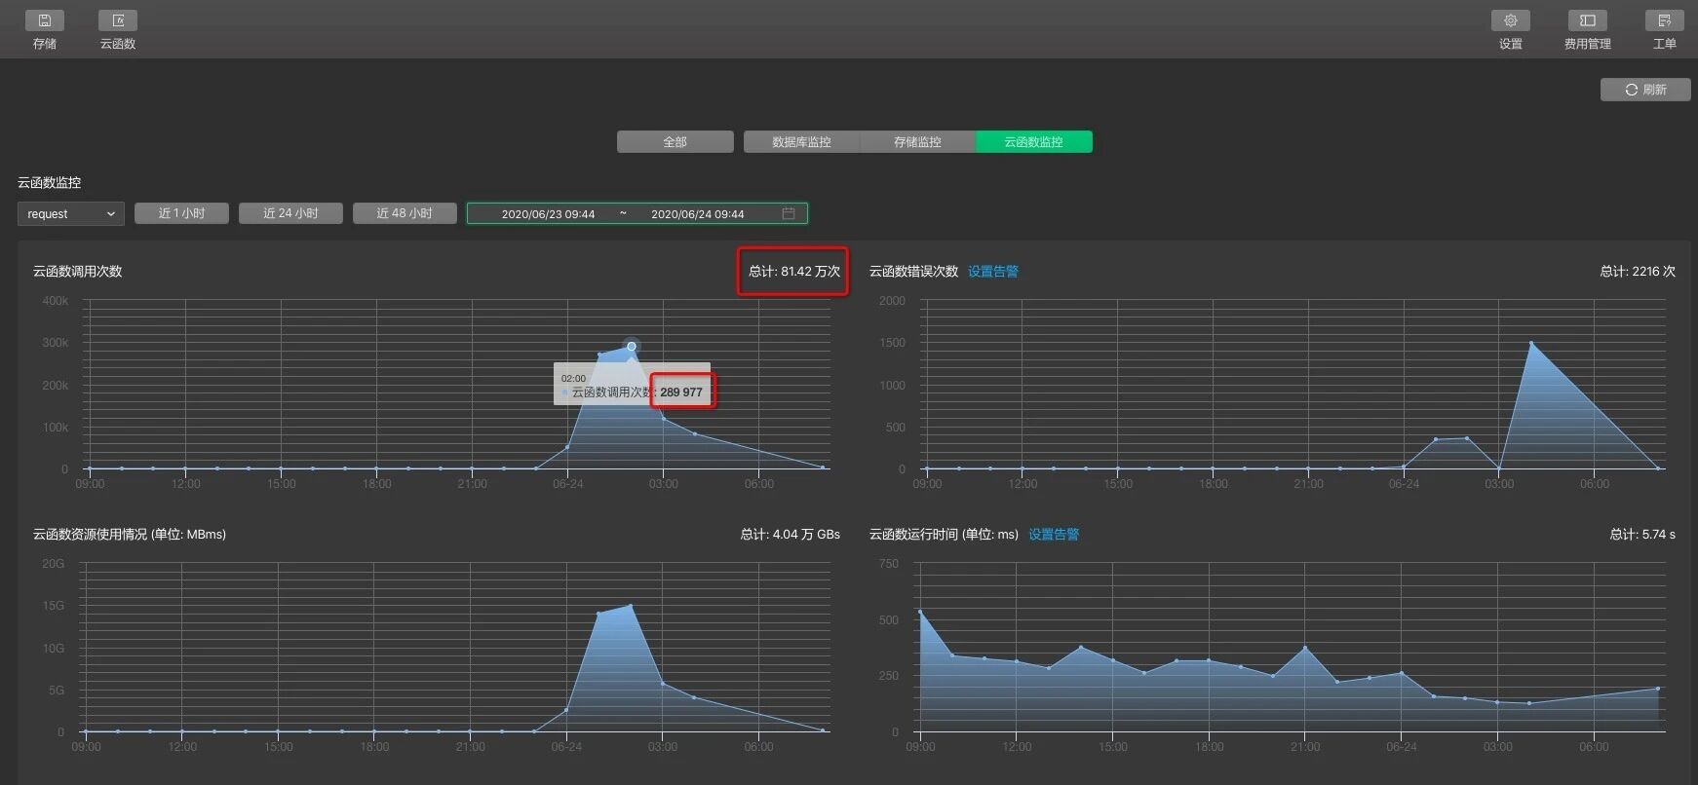Image resolution: width=1698 pixels, height=785 pixels.
Task: Select the 云函数监控 tab
Action: coord(1033,142)
